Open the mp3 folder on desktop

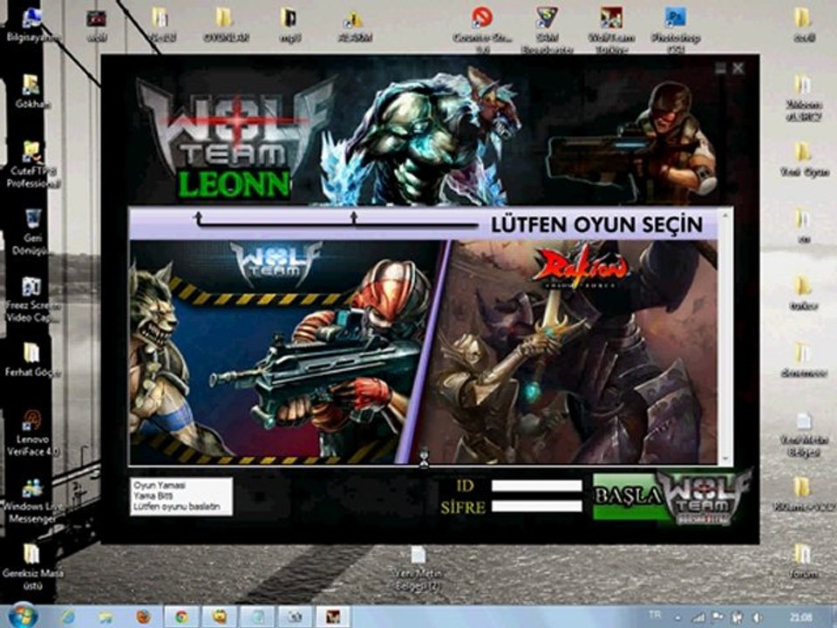289,24
